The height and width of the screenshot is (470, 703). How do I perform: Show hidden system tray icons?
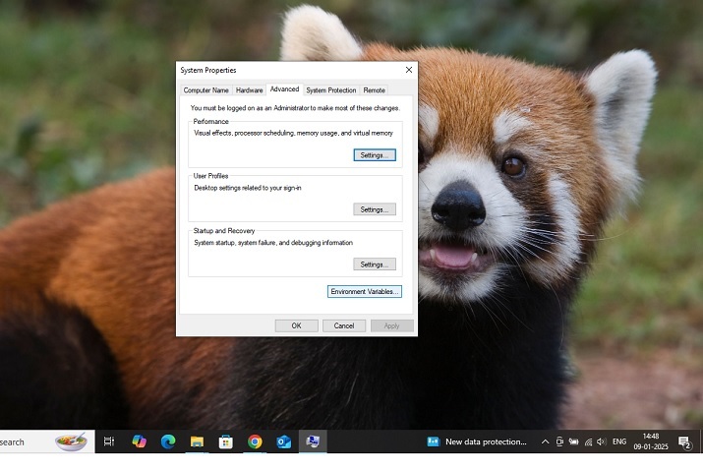545,441
